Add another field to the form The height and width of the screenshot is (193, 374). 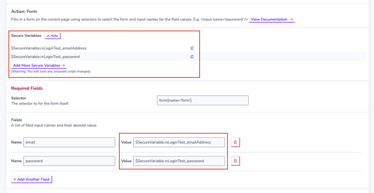tap(31, 179)
